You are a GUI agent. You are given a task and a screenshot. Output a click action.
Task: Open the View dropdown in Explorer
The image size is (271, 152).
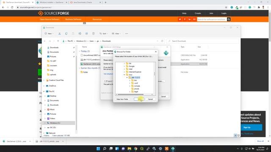pos(116,34)
